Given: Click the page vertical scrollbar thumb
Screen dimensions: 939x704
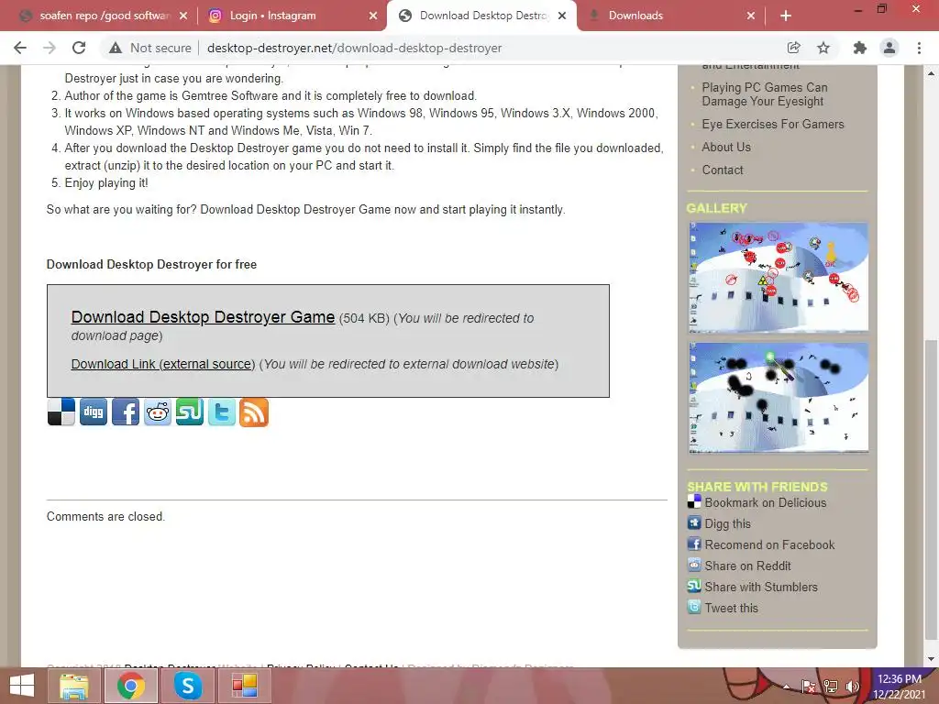Looking at the screenshot, I should (x=932, y=489).
